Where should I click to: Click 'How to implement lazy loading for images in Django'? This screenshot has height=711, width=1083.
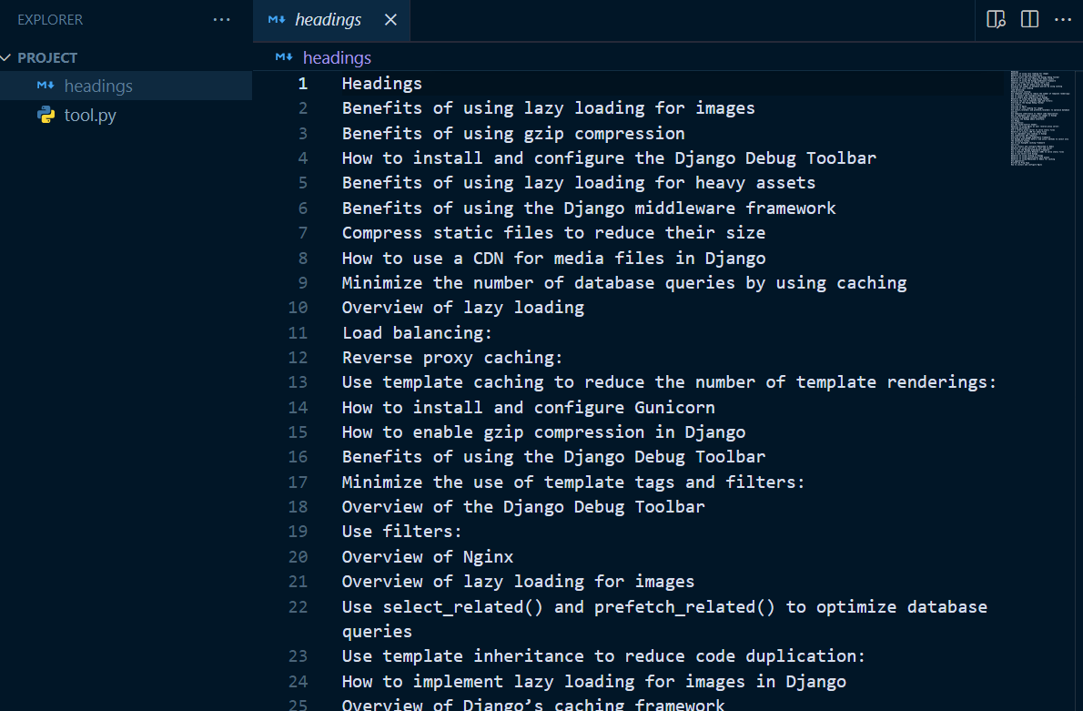pos(594,681)
